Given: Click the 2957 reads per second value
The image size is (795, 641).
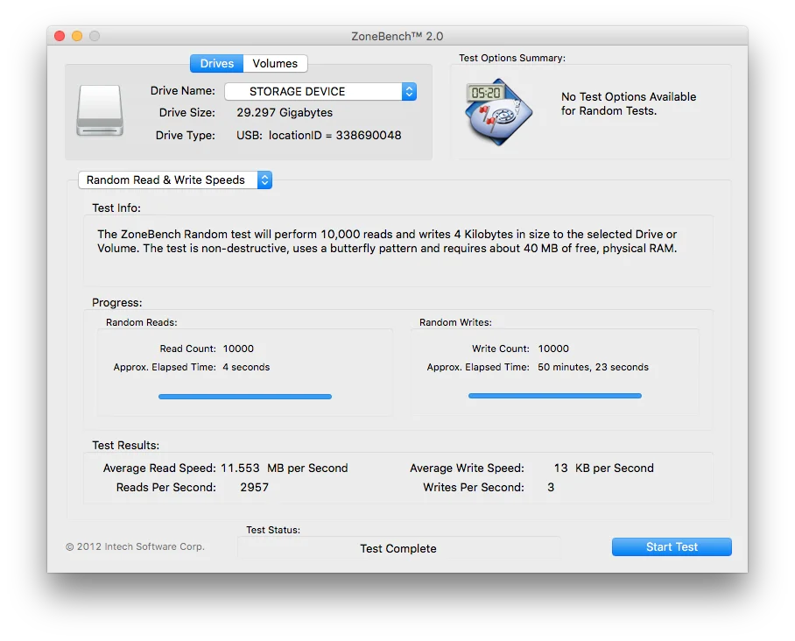Looking at the screenshot, I should pyautogui.click(x=255, y=488).
